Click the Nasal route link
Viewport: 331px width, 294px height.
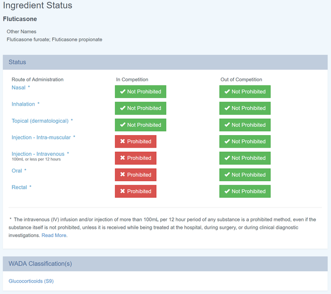click(x=19, y=87)
